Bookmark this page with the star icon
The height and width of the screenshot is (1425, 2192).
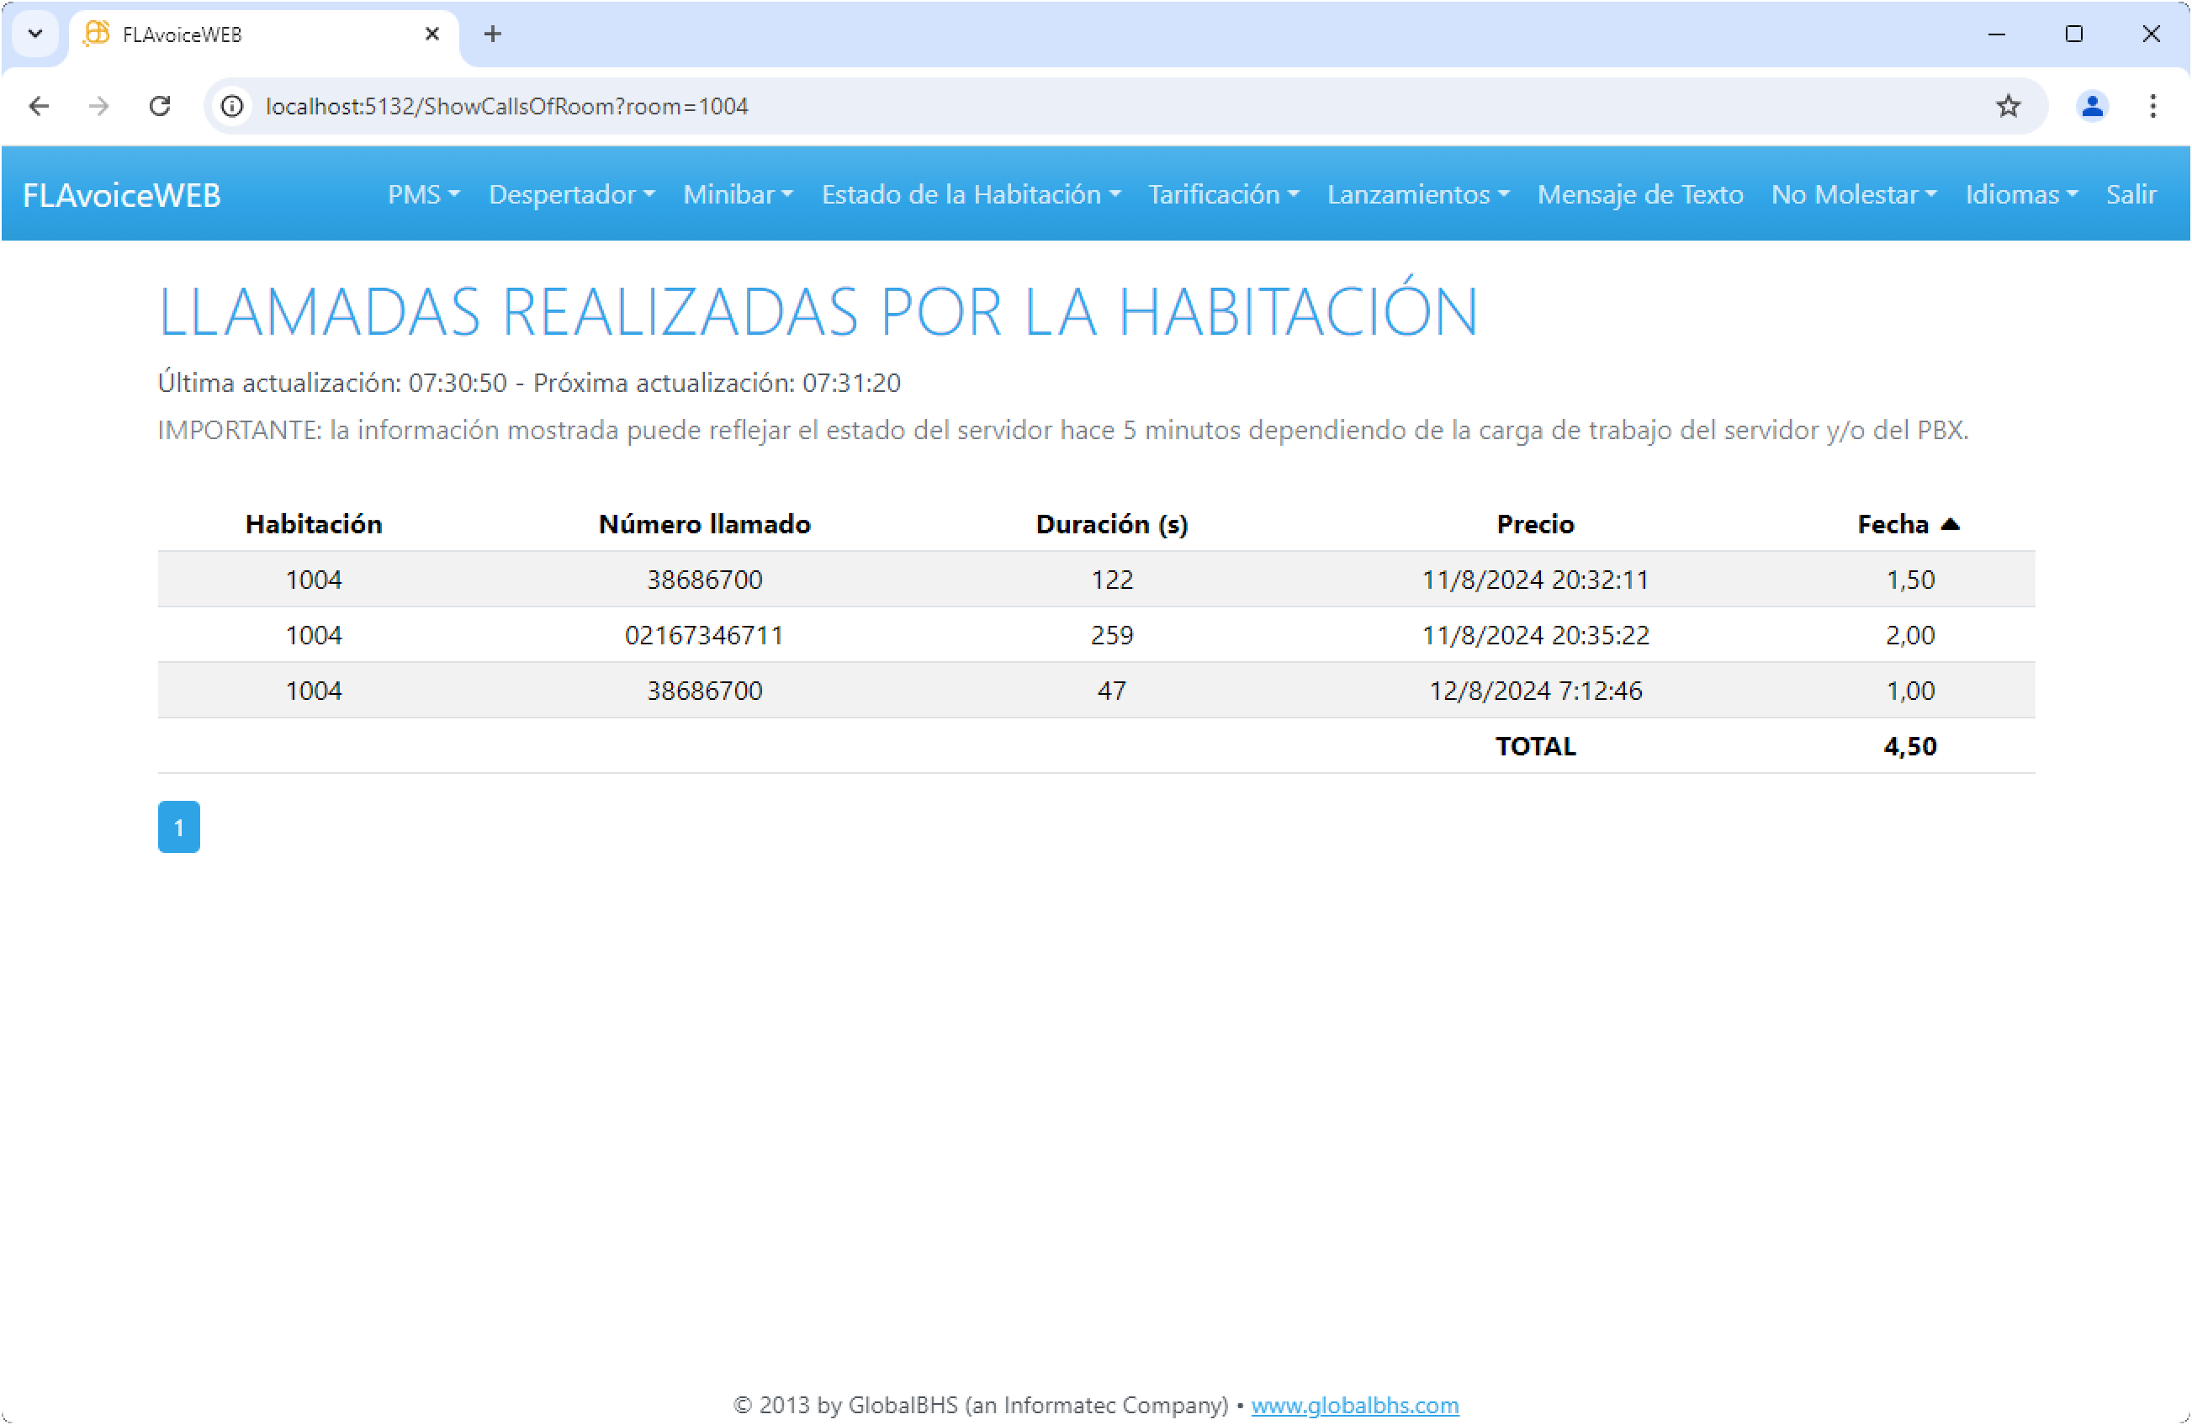[x=2008, y=106]
